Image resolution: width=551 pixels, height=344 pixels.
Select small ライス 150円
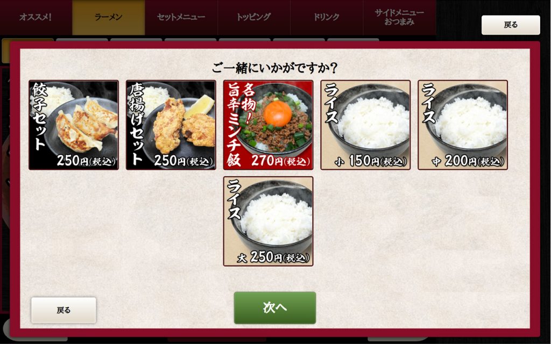(365, 125)
